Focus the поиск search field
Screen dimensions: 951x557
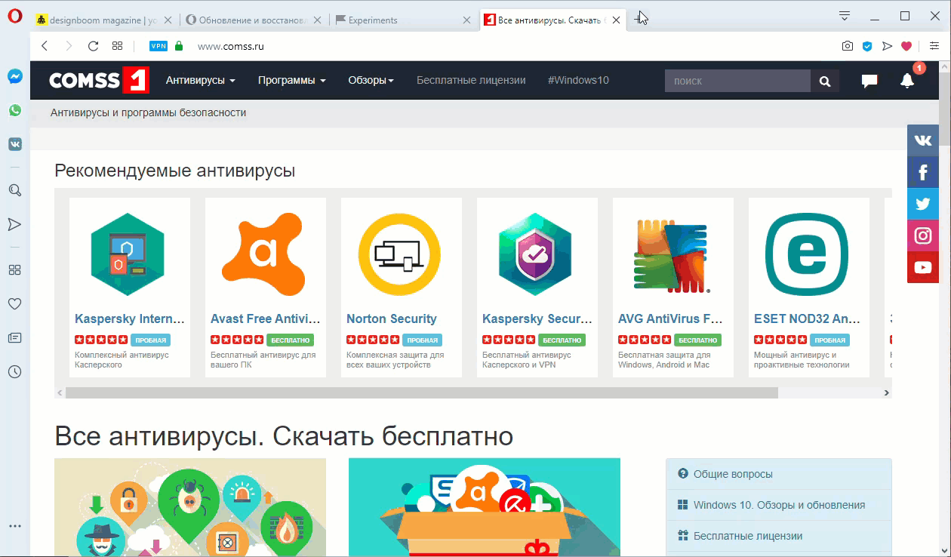coord(737,81)
